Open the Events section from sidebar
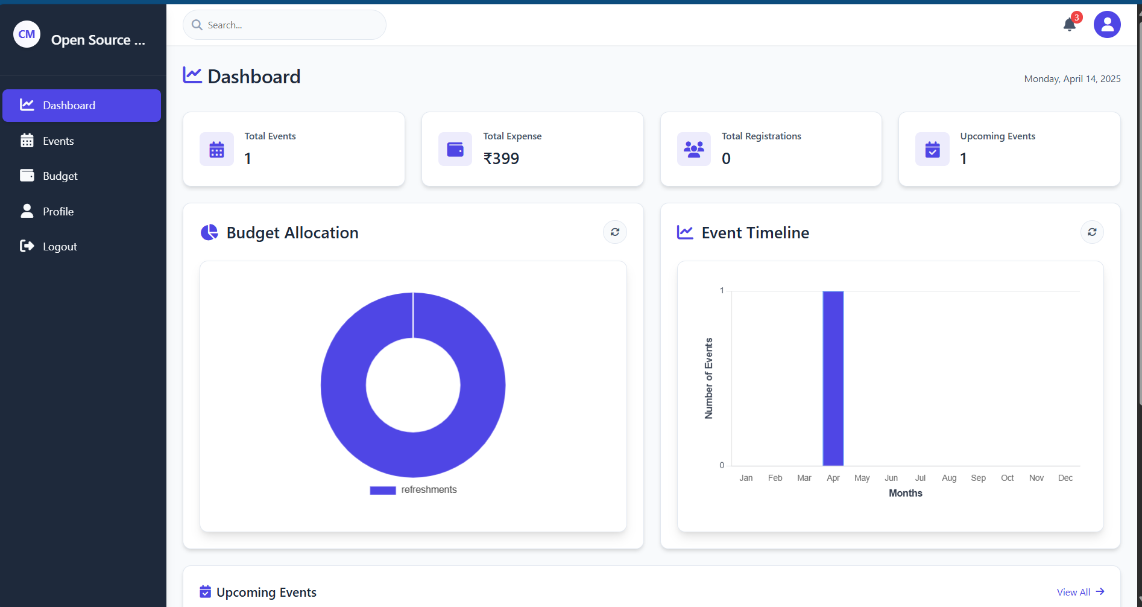 pos(62,140)
